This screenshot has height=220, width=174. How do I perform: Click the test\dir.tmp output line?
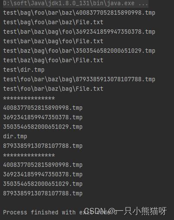[24, 70]
